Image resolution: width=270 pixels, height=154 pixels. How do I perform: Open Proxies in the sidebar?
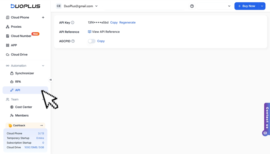coord(16,27)
